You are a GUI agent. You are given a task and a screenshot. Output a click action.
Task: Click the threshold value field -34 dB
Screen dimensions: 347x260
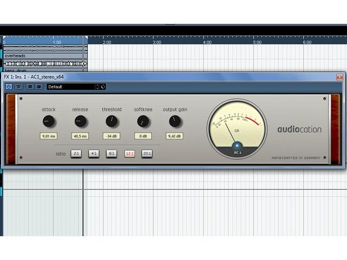[x=112, y=136]
